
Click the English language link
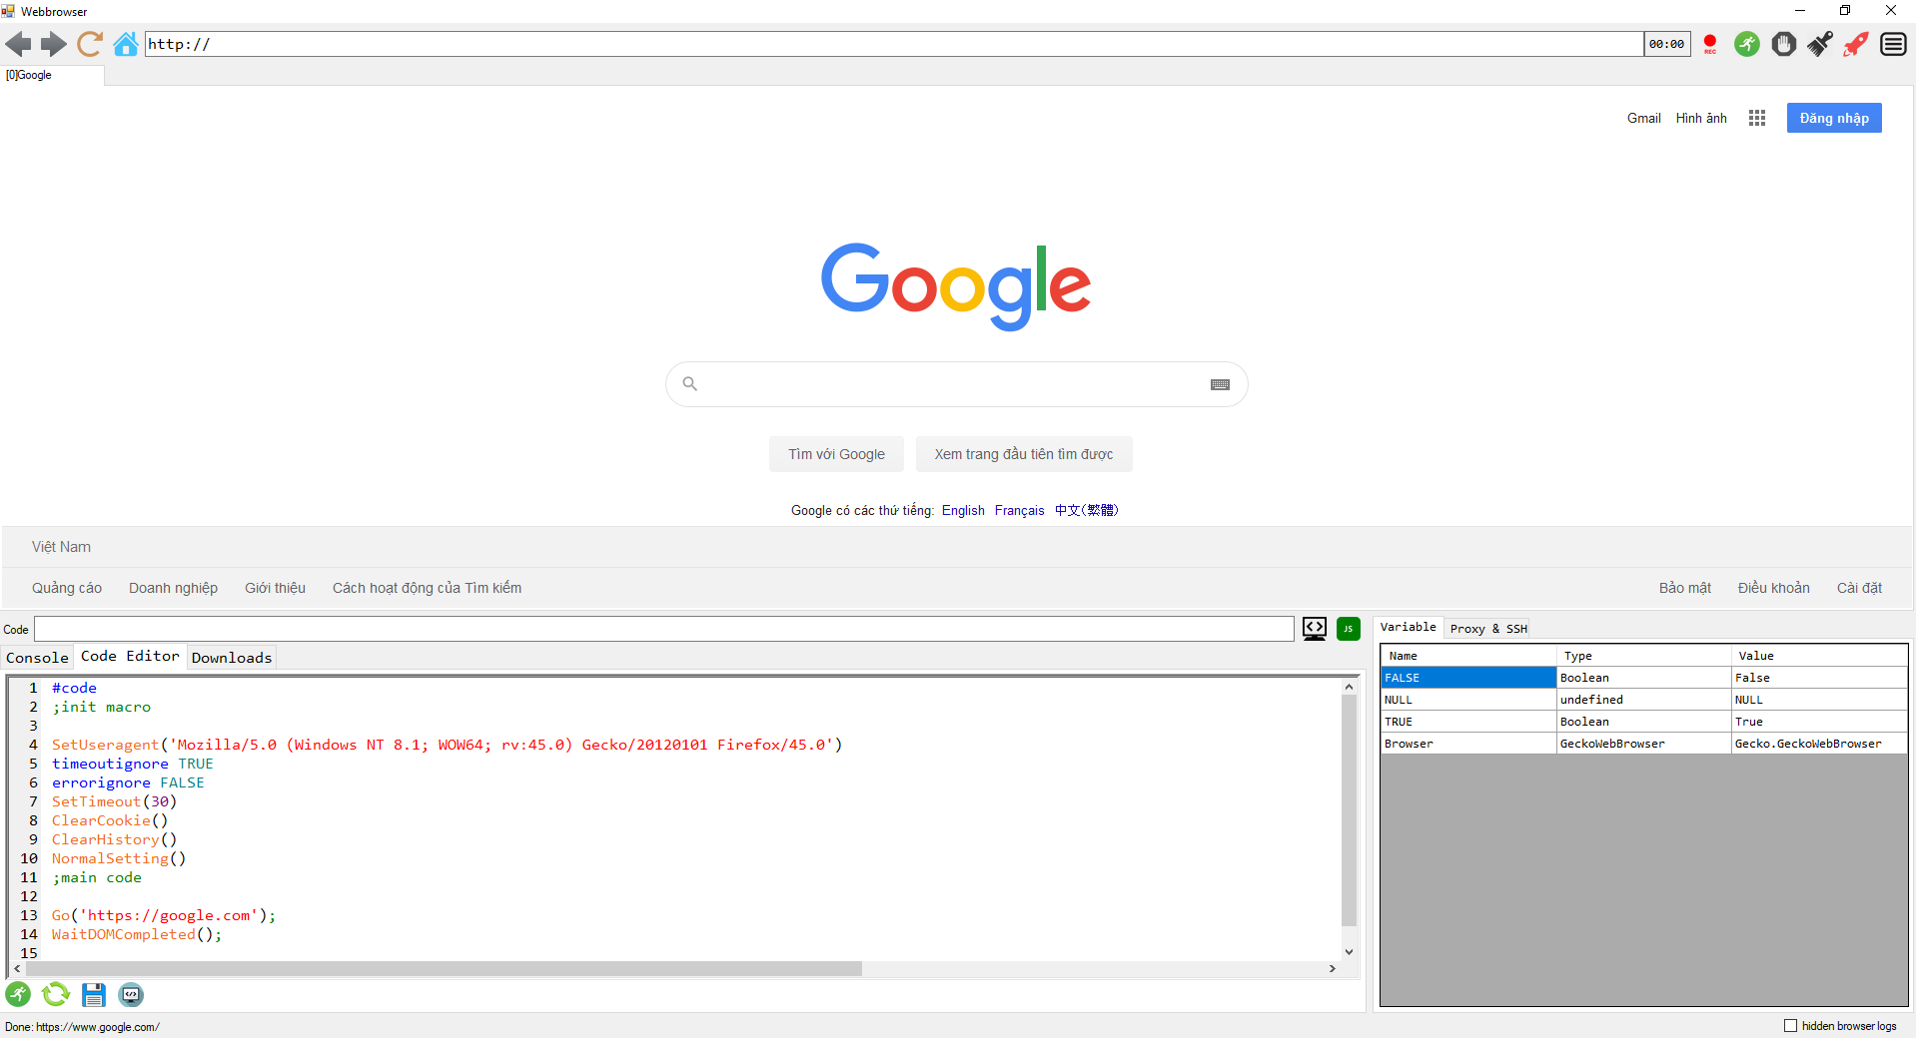pyautogui.click(x=962, y=510)
